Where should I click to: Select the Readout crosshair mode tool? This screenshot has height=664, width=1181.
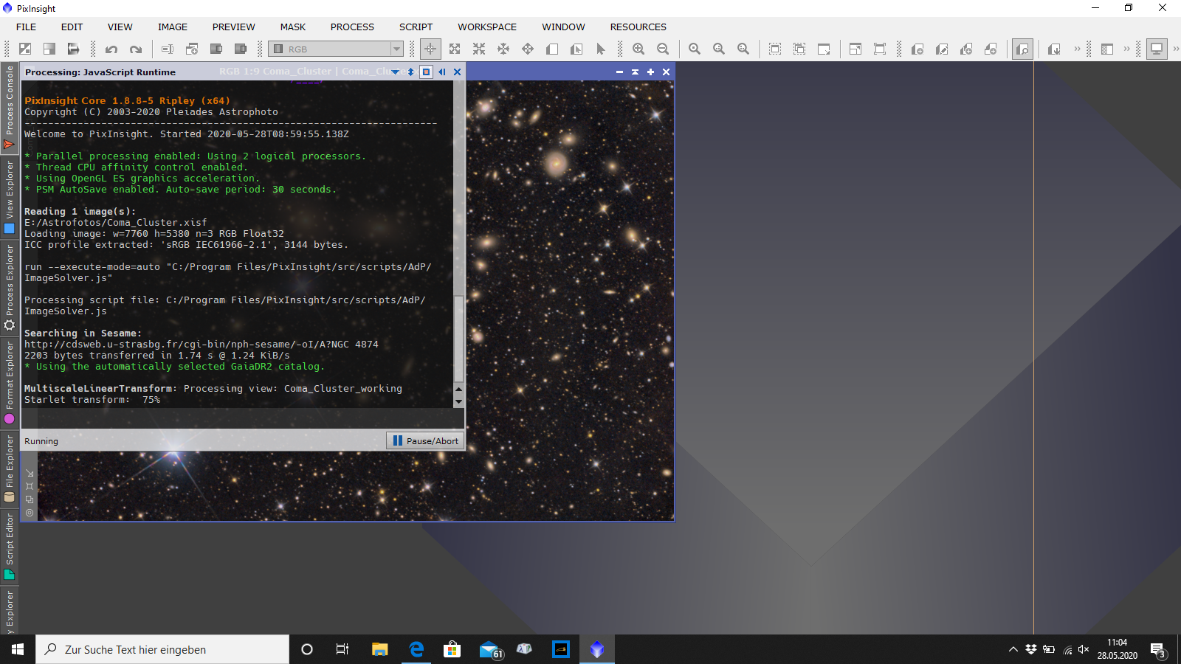click(430, 49)
